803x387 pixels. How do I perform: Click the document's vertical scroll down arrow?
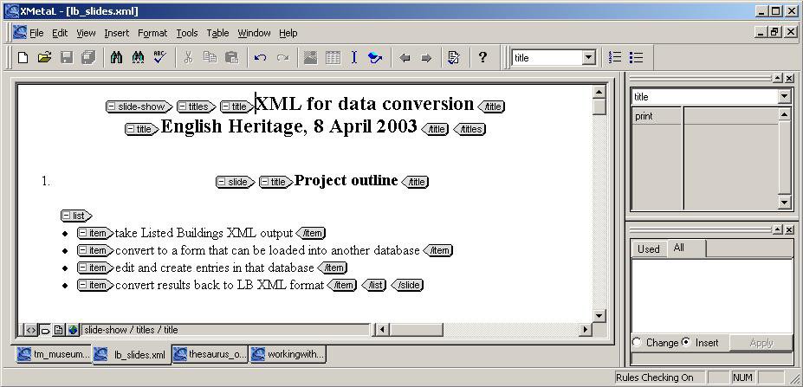click(x=599, y=316)
